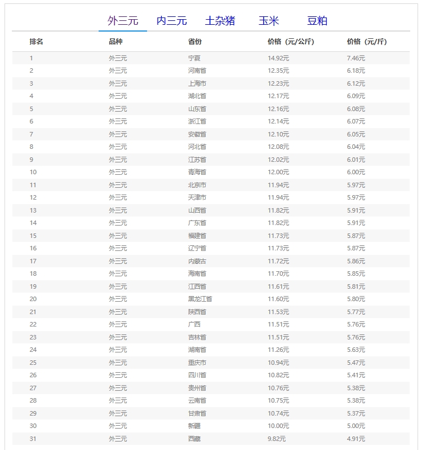Click the 西藏 province entry
Viewport: 426px width, 450px height.
[194, 439]
